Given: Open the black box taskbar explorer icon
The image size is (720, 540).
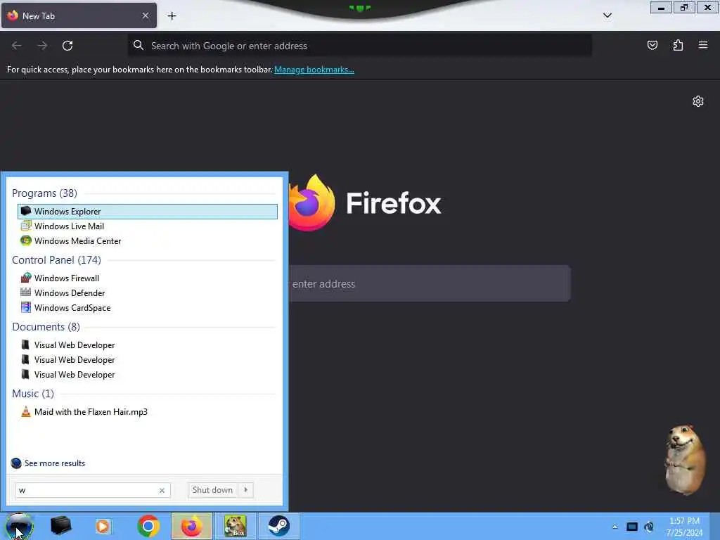Looking at the screenshot, I should coord(60,526).
